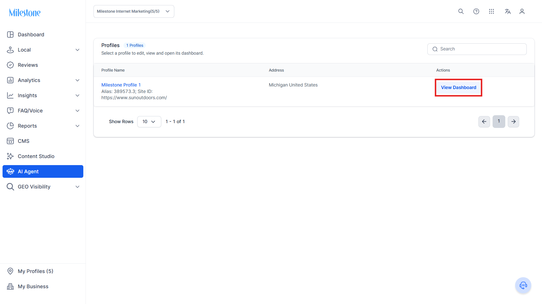Open Milestone Internet Marketing account dropdown
542x304 pixels.
(x=134, y=11)
